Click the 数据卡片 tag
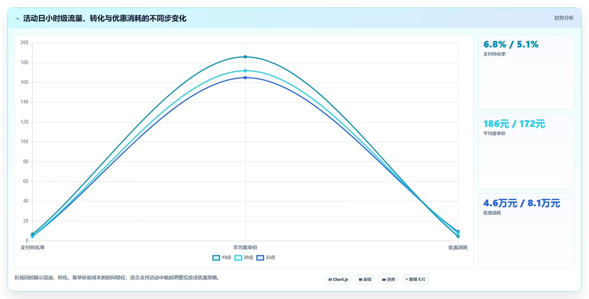Viewport: 589px width, 299px height. [415, 279]
